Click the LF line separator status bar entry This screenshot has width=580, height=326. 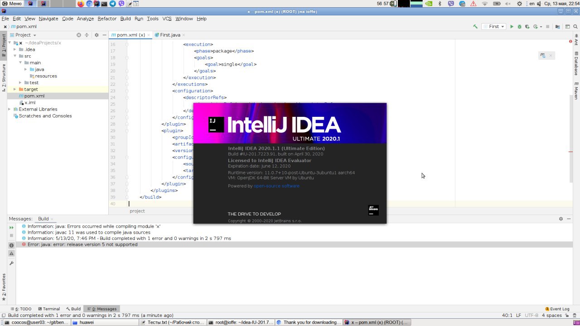(x=518, y=315)
